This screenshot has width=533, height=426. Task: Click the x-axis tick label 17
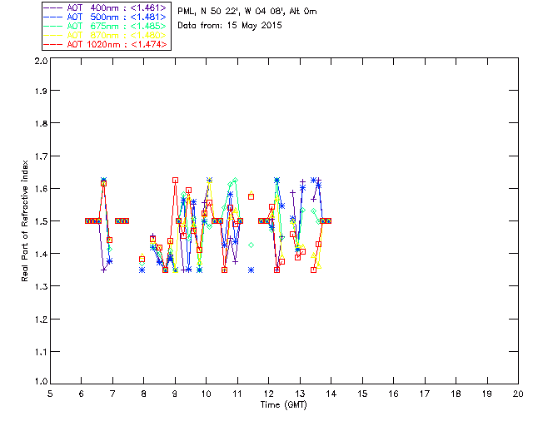425,394
